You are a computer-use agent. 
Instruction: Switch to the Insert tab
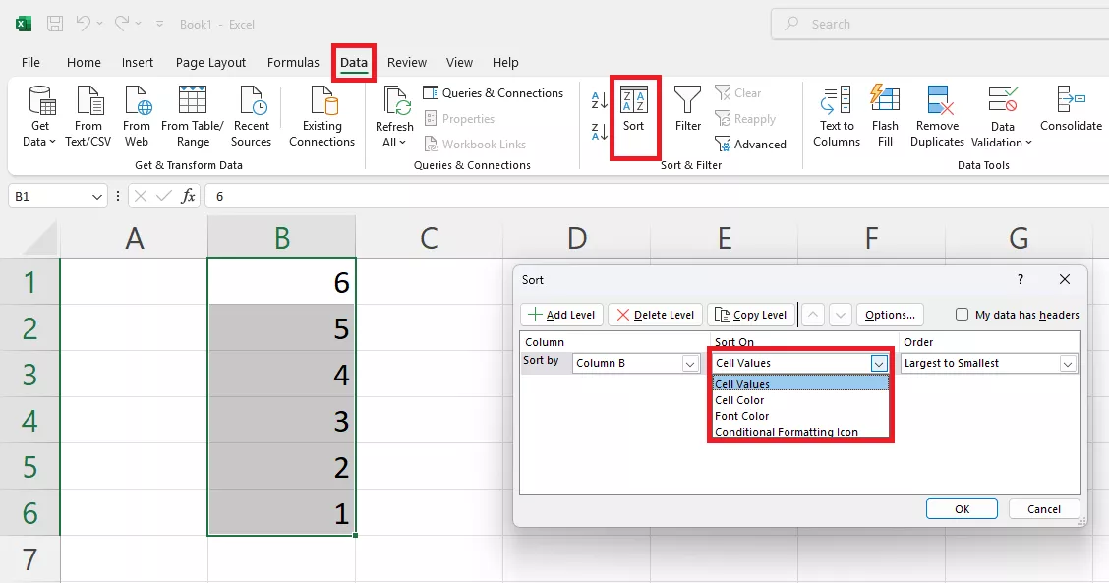tap(138, 62)
